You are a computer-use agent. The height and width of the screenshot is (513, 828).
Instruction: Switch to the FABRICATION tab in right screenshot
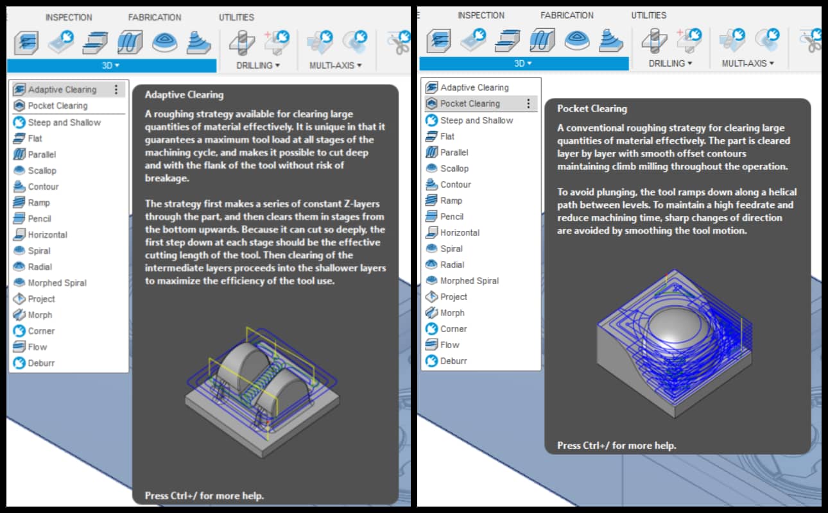567,15
